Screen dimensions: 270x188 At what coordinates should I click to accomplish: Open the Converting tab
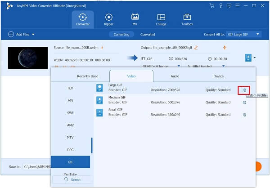coord(121,34)
